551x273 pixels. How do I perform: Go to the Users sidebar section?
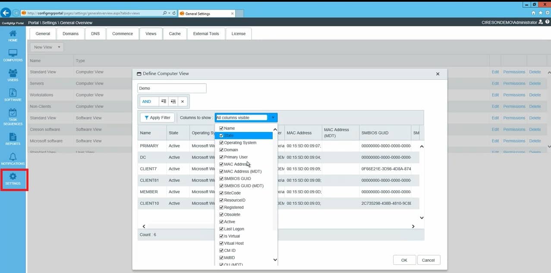tap(13, 75)
